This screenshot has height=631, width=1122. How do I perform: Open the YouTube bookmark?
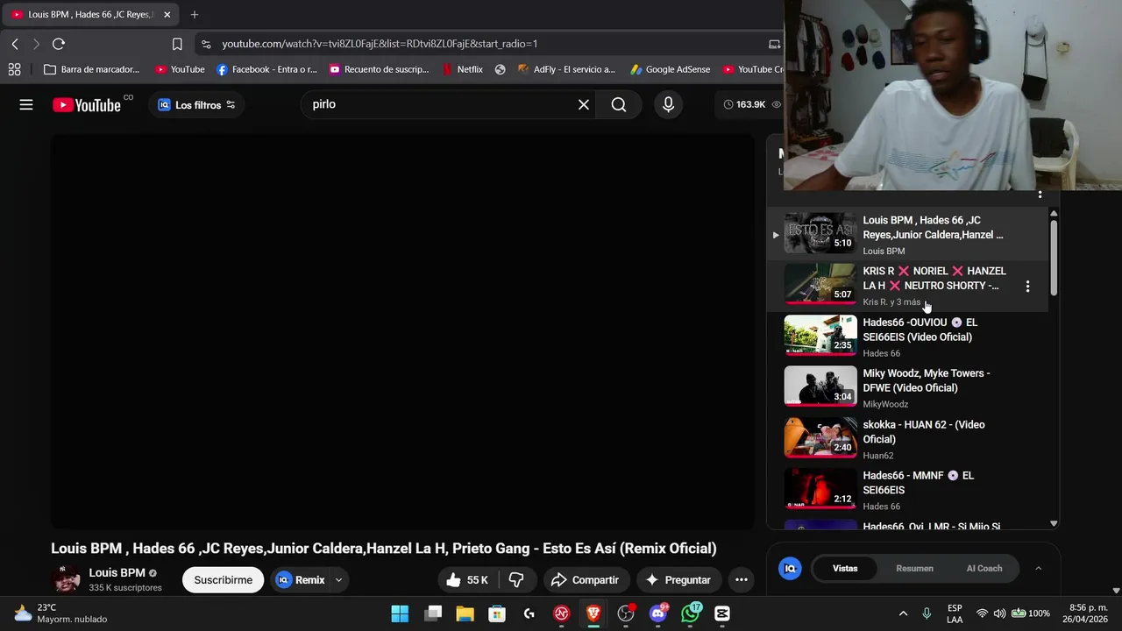tap(180, 69)
